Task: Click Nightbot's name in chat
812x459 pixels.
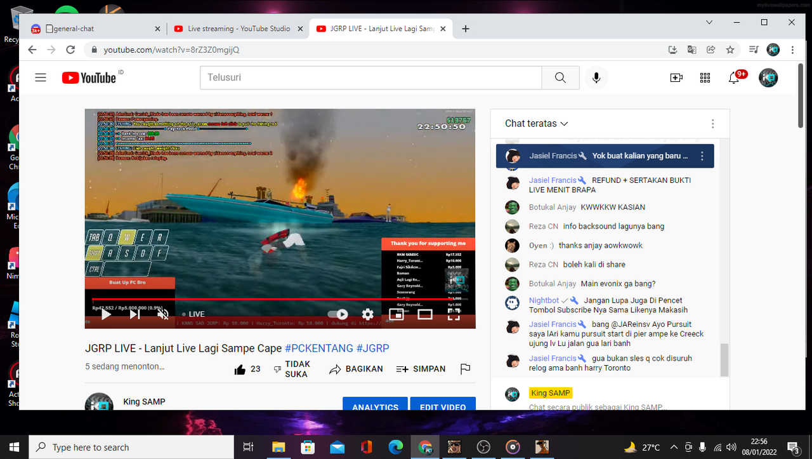Action: coord(544,300)
